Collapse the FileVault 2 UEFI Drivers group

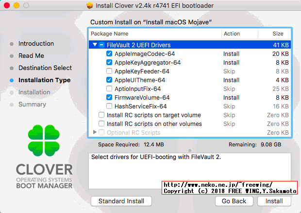[x=95, y=45]
